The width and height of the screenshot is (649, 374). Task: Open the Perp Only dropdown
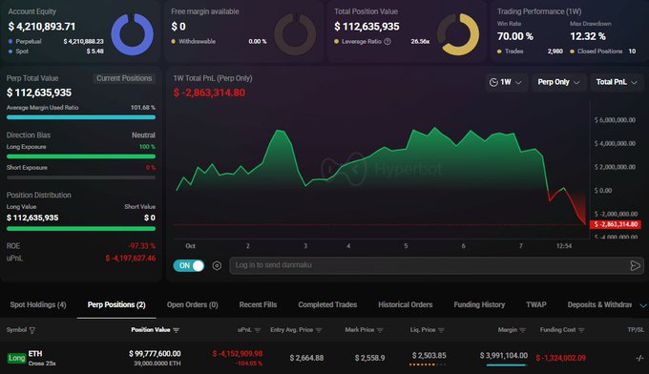point(558,82)
